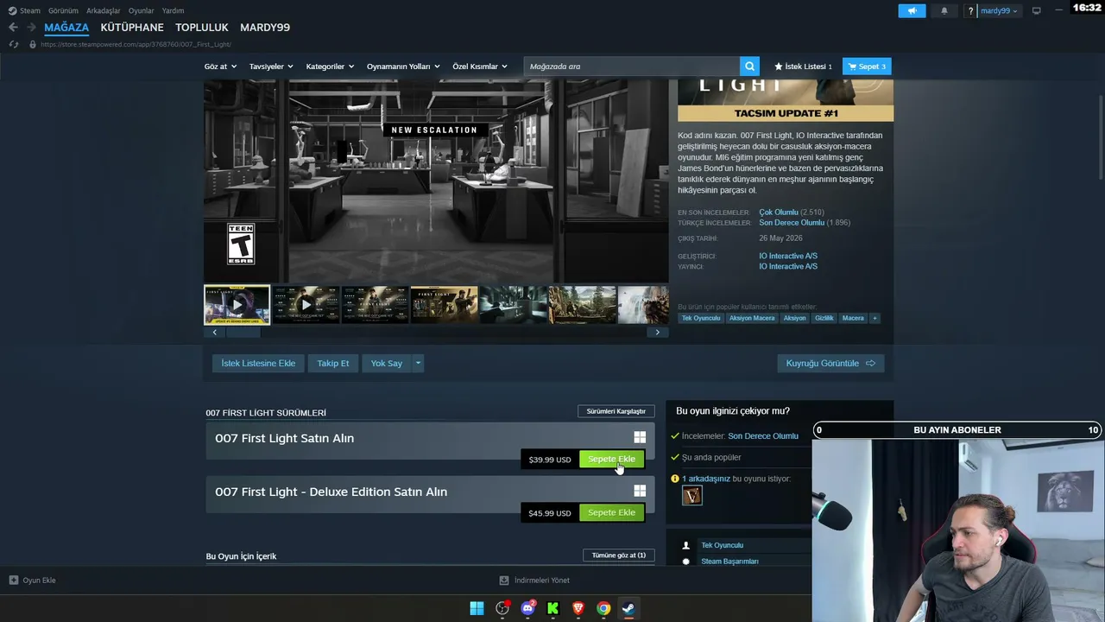Go back with the left arrow navigation icon

13,28
